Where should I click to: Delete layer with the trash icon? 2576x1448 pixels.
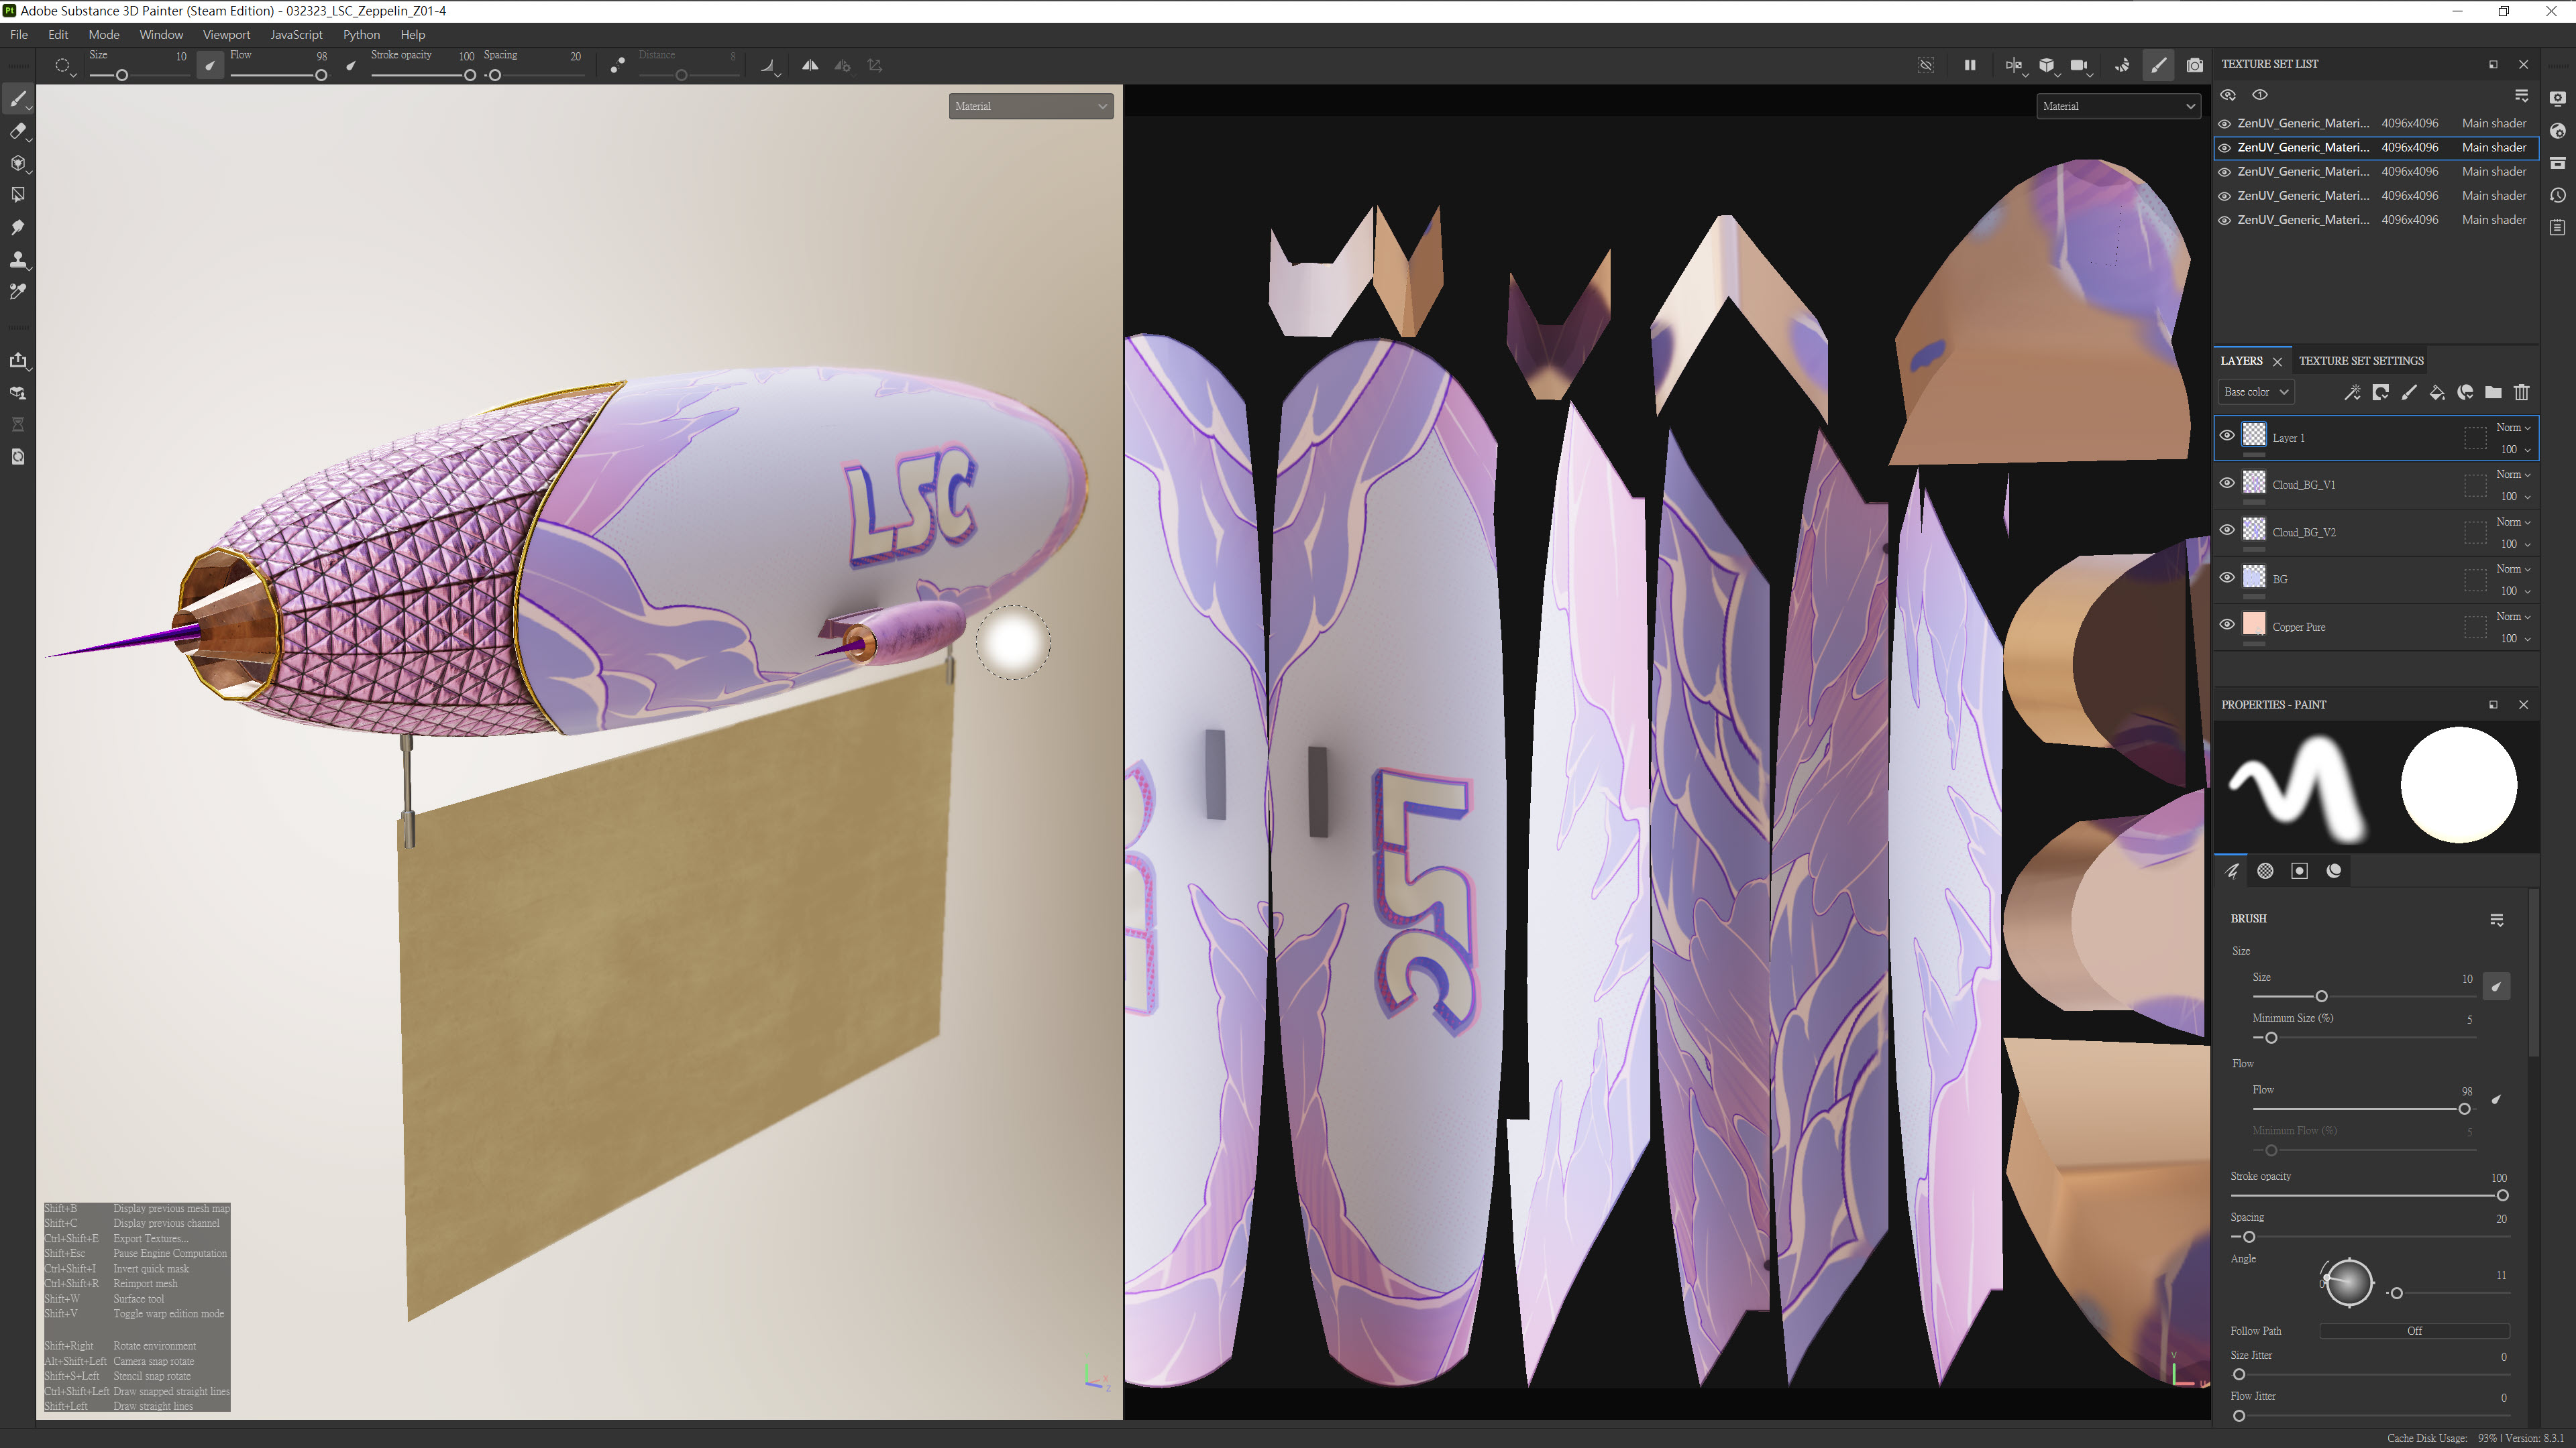(x=2521, y=393)
